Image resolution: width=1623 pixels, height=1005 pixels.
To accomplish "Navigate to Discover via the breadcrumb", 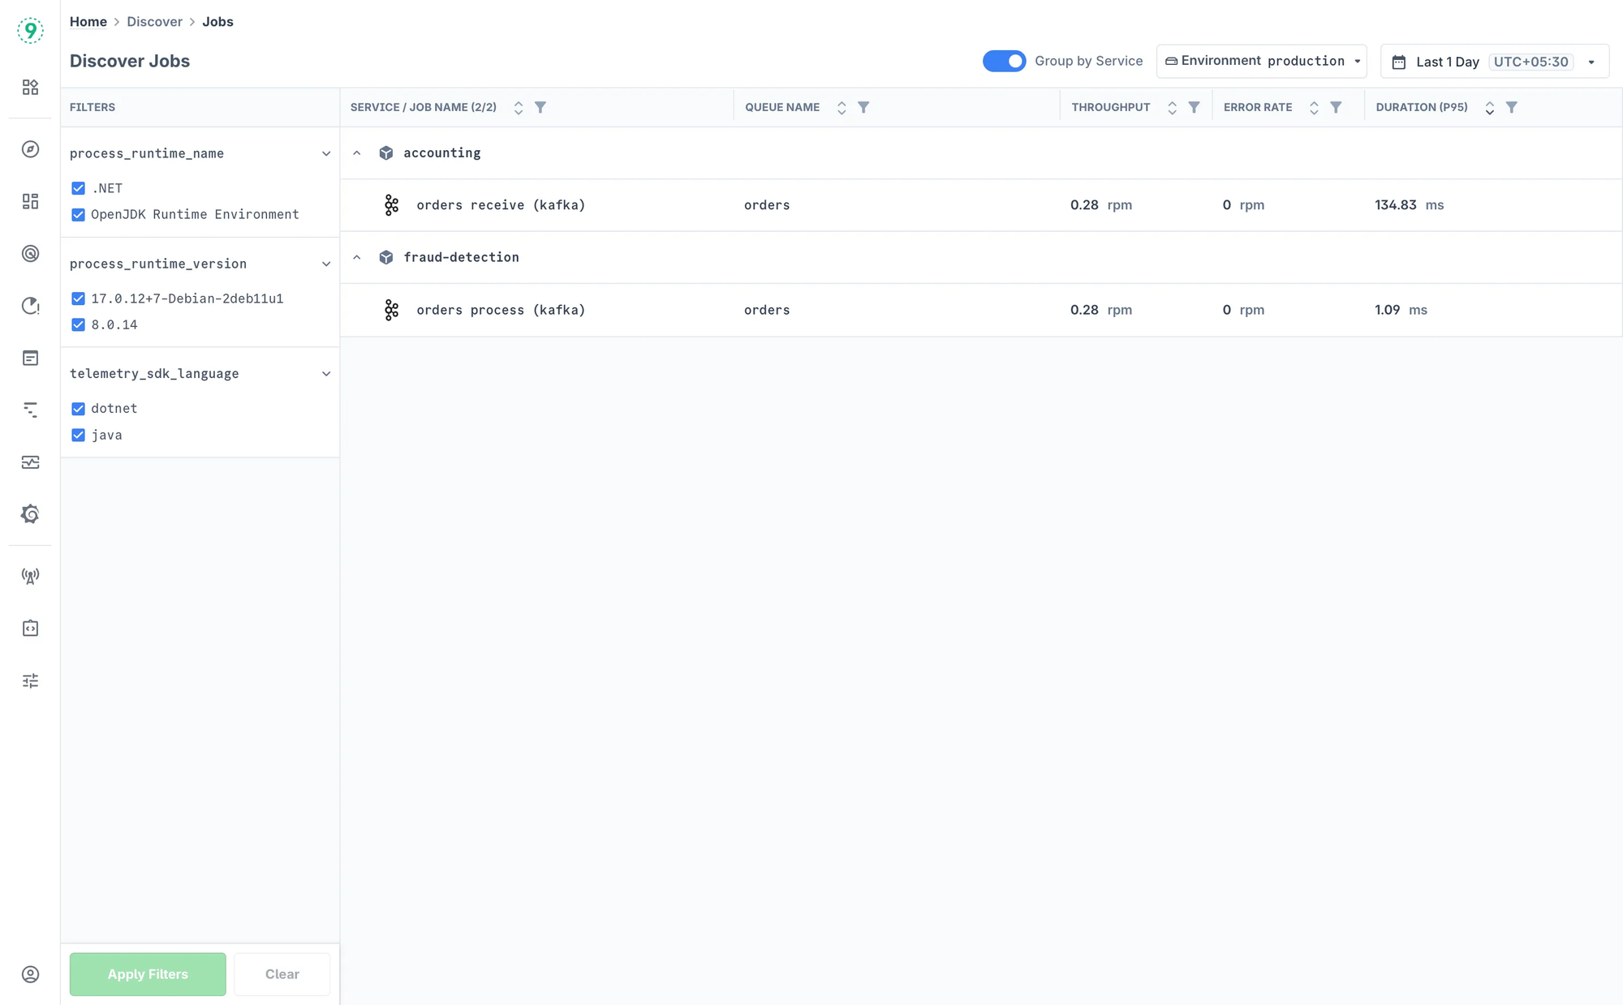I will (x=154, y=21).
